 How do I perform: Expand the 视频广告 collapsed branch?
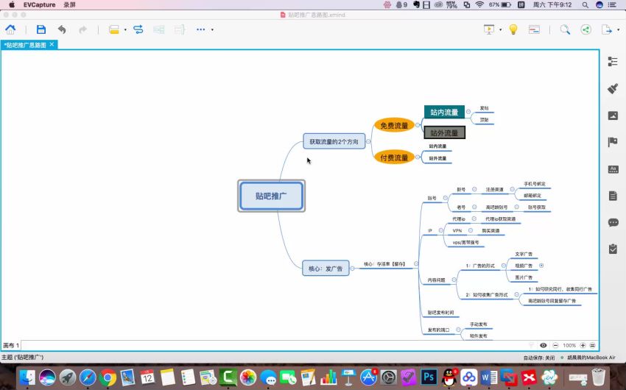pyautogui.click(x=541, y=265)
